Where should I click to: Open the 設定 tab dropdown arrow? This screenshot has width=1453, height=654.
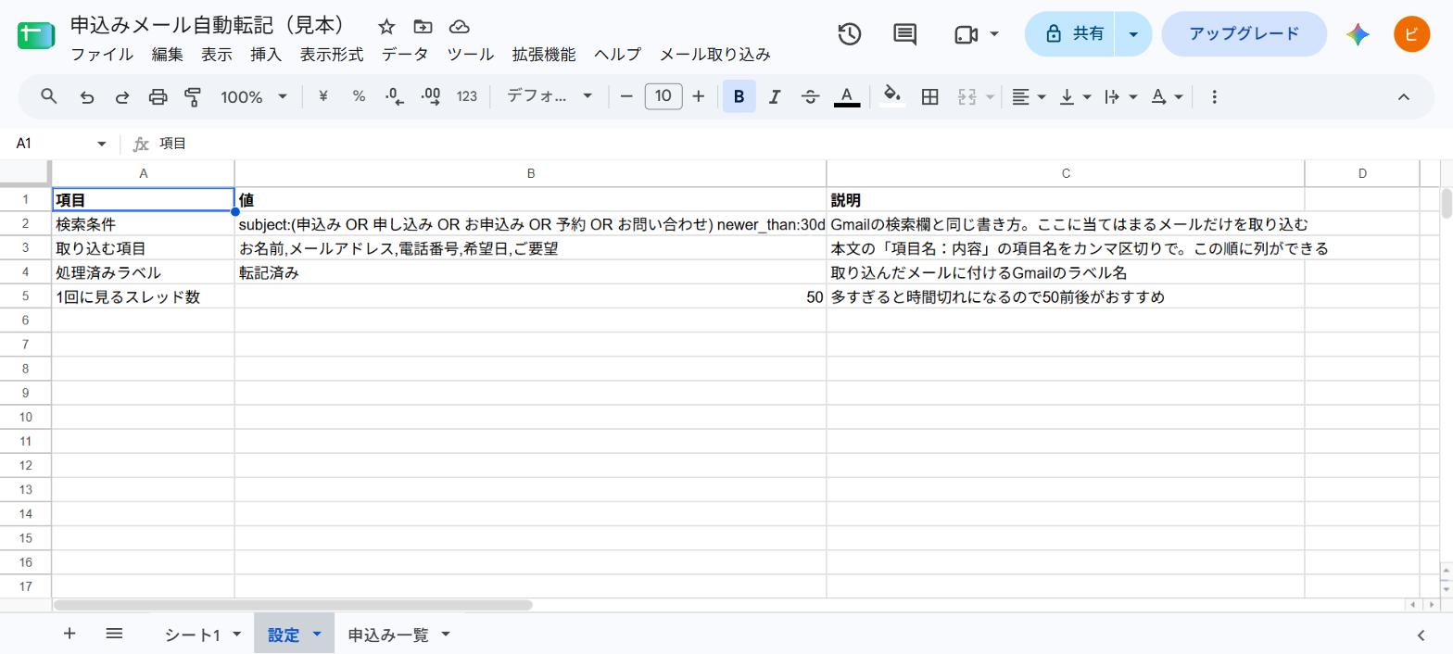[x=316, y=635]
